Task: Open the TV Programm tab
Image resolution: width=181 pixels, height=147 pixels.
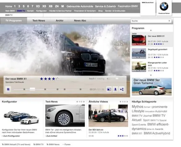Action: pos(14,20)
